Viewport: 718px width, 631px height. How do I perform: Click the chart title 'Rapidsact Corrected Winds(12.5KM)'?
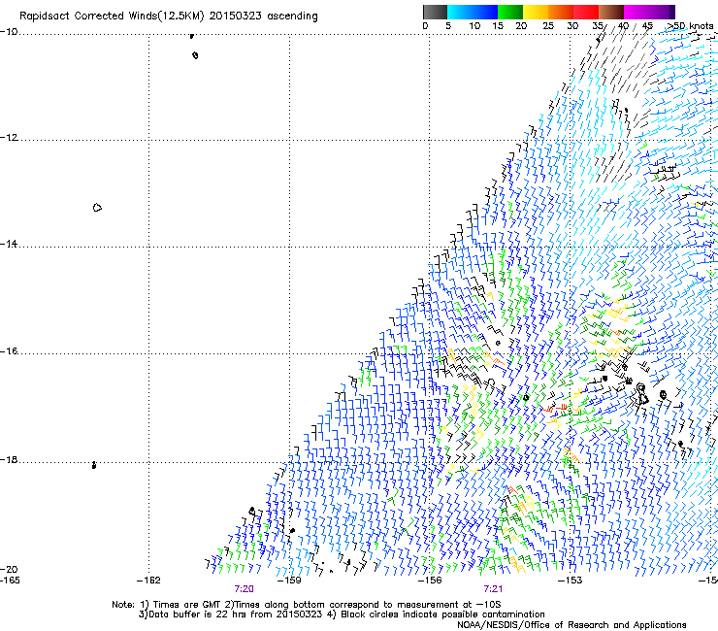[x=112, y=17]
